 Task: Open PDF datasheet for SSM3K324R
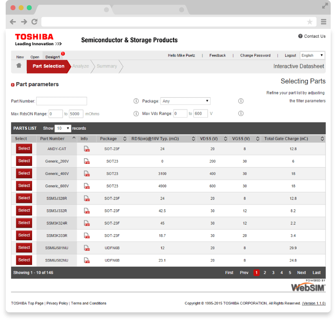tap(87, 223)
